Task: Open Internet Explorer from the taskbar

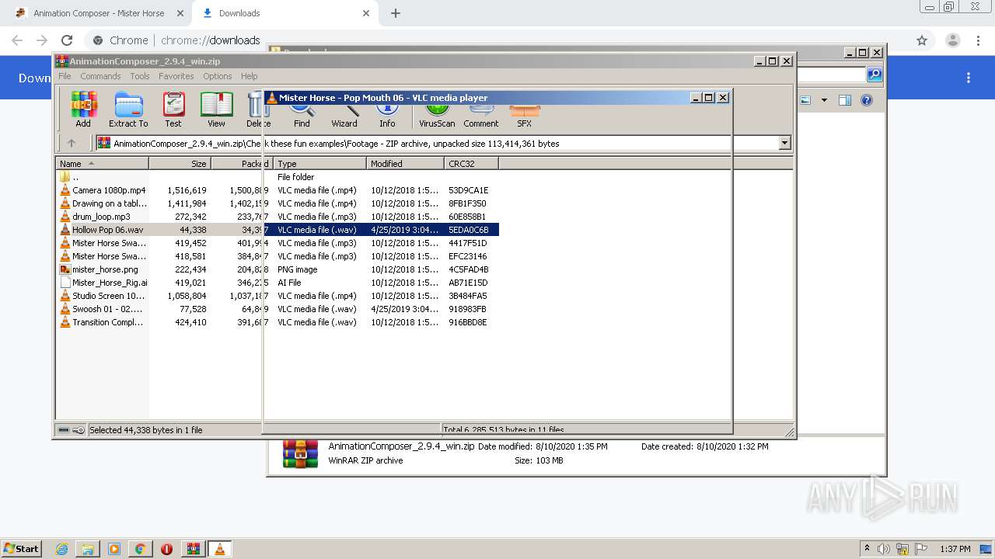Action: coord(62,549)
